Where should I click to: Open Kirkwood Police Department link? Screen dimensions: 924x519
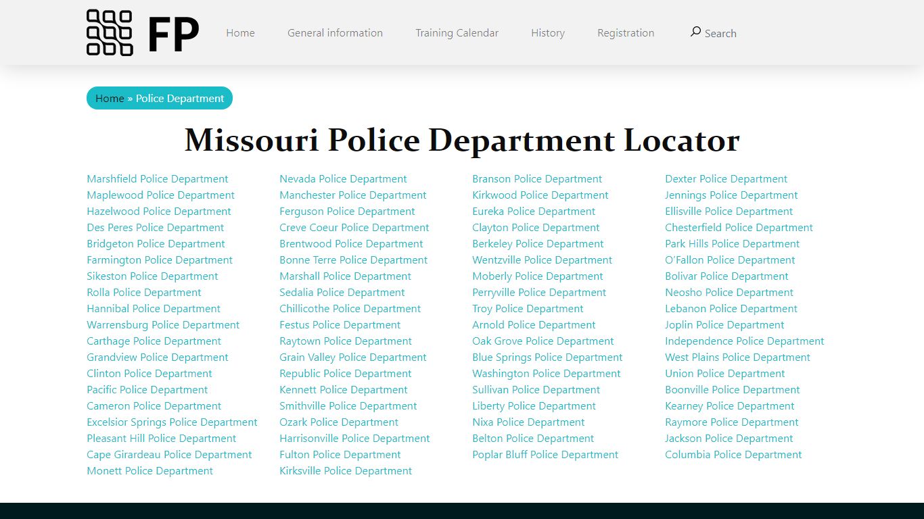[x=540, y=195]
